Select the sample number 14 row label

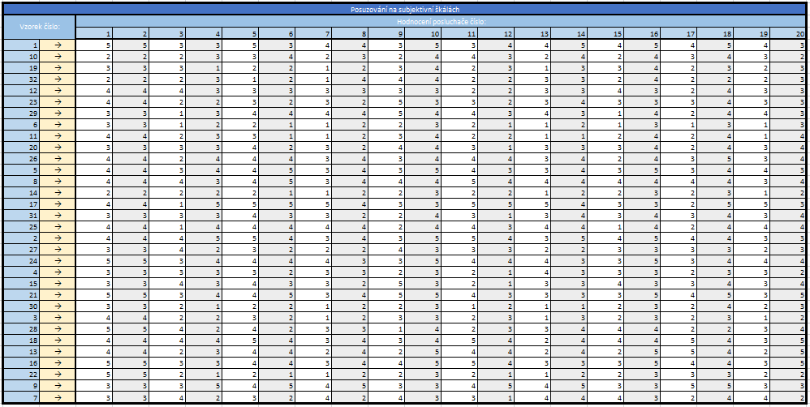point(22,193)
